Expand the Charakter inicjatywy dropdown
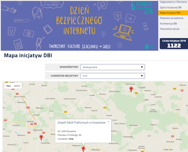The width and height of the screenshot is (188, 152). 112,76
